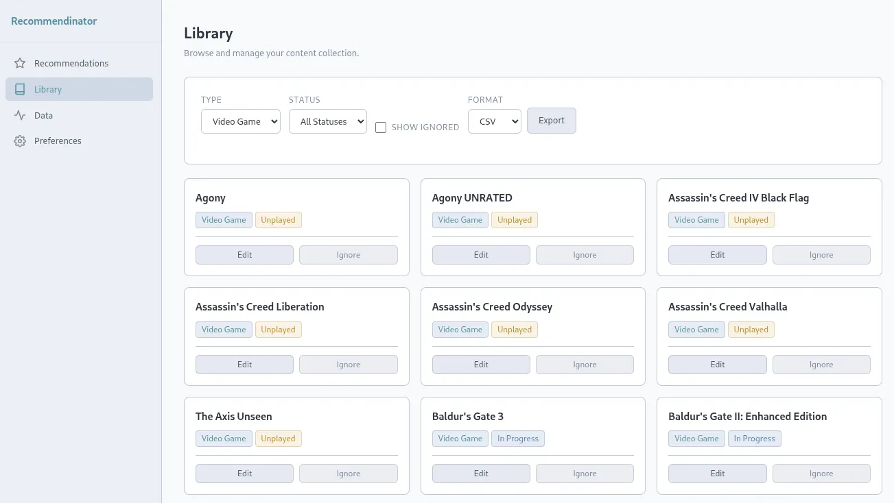Ignore the Agony UNRATED entry
The image size is (894, 503).
[x=585, y=255]
